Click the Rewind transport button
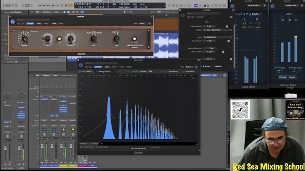Image resolution: width=305 pixels, height=171 pixels. [x=44, y=6]
